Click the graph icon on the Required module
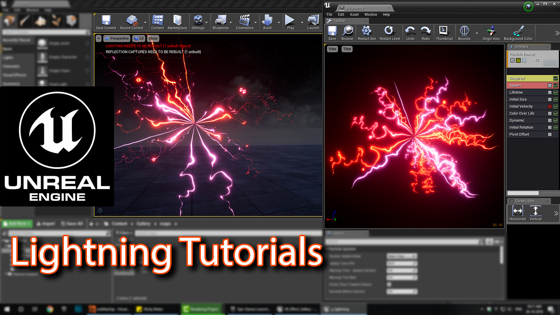This screenshot has height=315, width=560. [x=556, y=78]
